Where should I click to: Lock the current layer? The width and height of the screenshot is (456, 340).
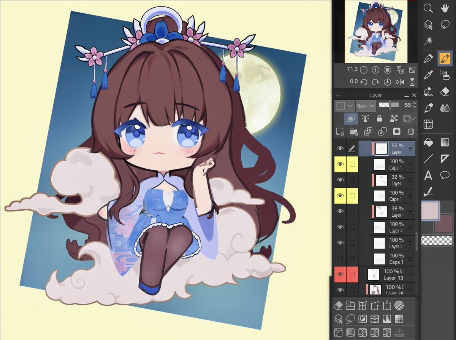coord(379,118)
